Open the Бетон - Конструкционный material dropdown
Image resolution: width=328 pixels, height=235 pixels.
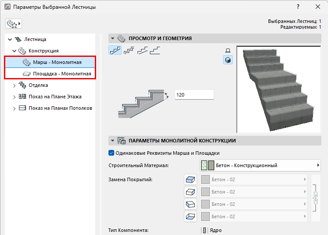260,165
